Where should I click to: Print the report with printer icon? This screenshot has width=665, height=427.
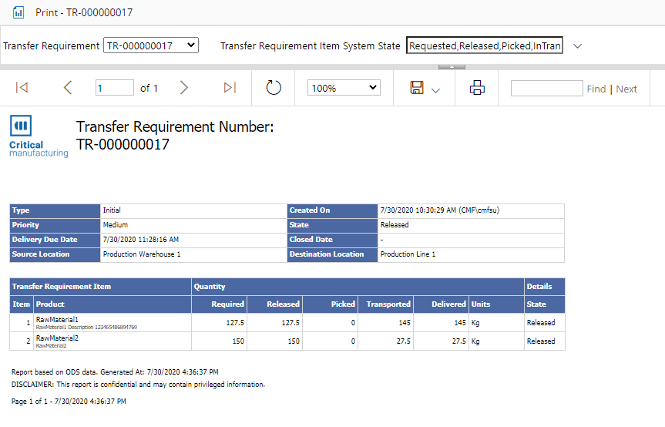pyautogui.click(x=477, y=88)
